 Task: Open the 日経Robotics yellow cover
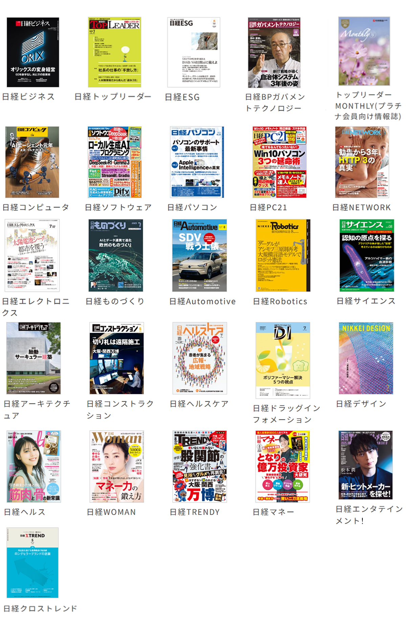click(x=283, y=255)
